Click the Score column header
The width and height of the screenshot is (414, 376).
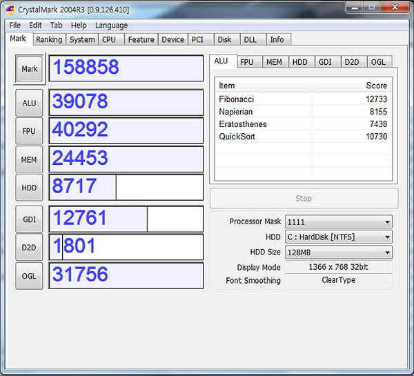(x=351, y=86)
